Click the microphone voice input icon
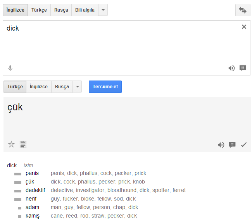This screenshot has width=252, height=223. 10,68
